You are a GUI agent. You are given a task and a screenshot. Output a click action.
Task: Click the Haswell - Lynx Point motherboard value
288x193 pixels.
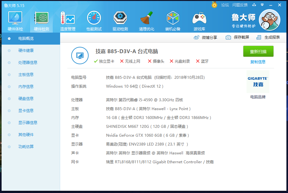(x=148, y=109)
